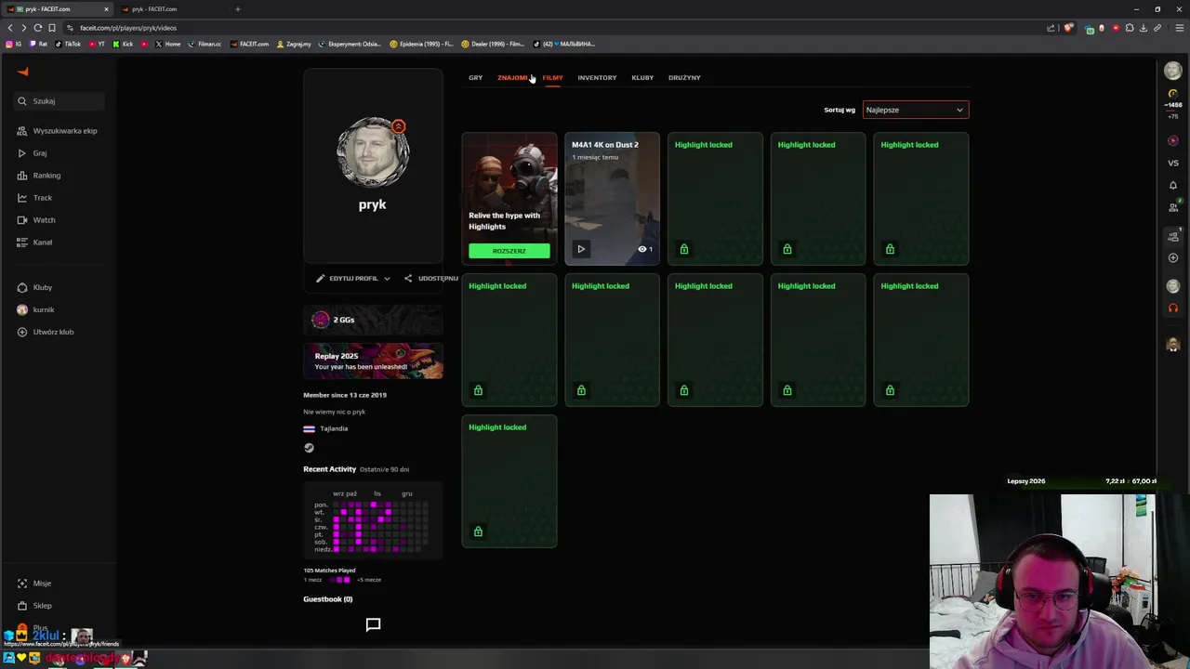The image size is (1190, 669).
Task: Open the browser extensions puzzle icon
Action: tap(1130, 28)
